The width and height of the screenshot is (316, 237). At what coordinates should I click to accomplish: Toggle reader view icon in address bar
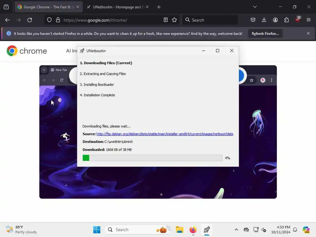coord(166,20)
